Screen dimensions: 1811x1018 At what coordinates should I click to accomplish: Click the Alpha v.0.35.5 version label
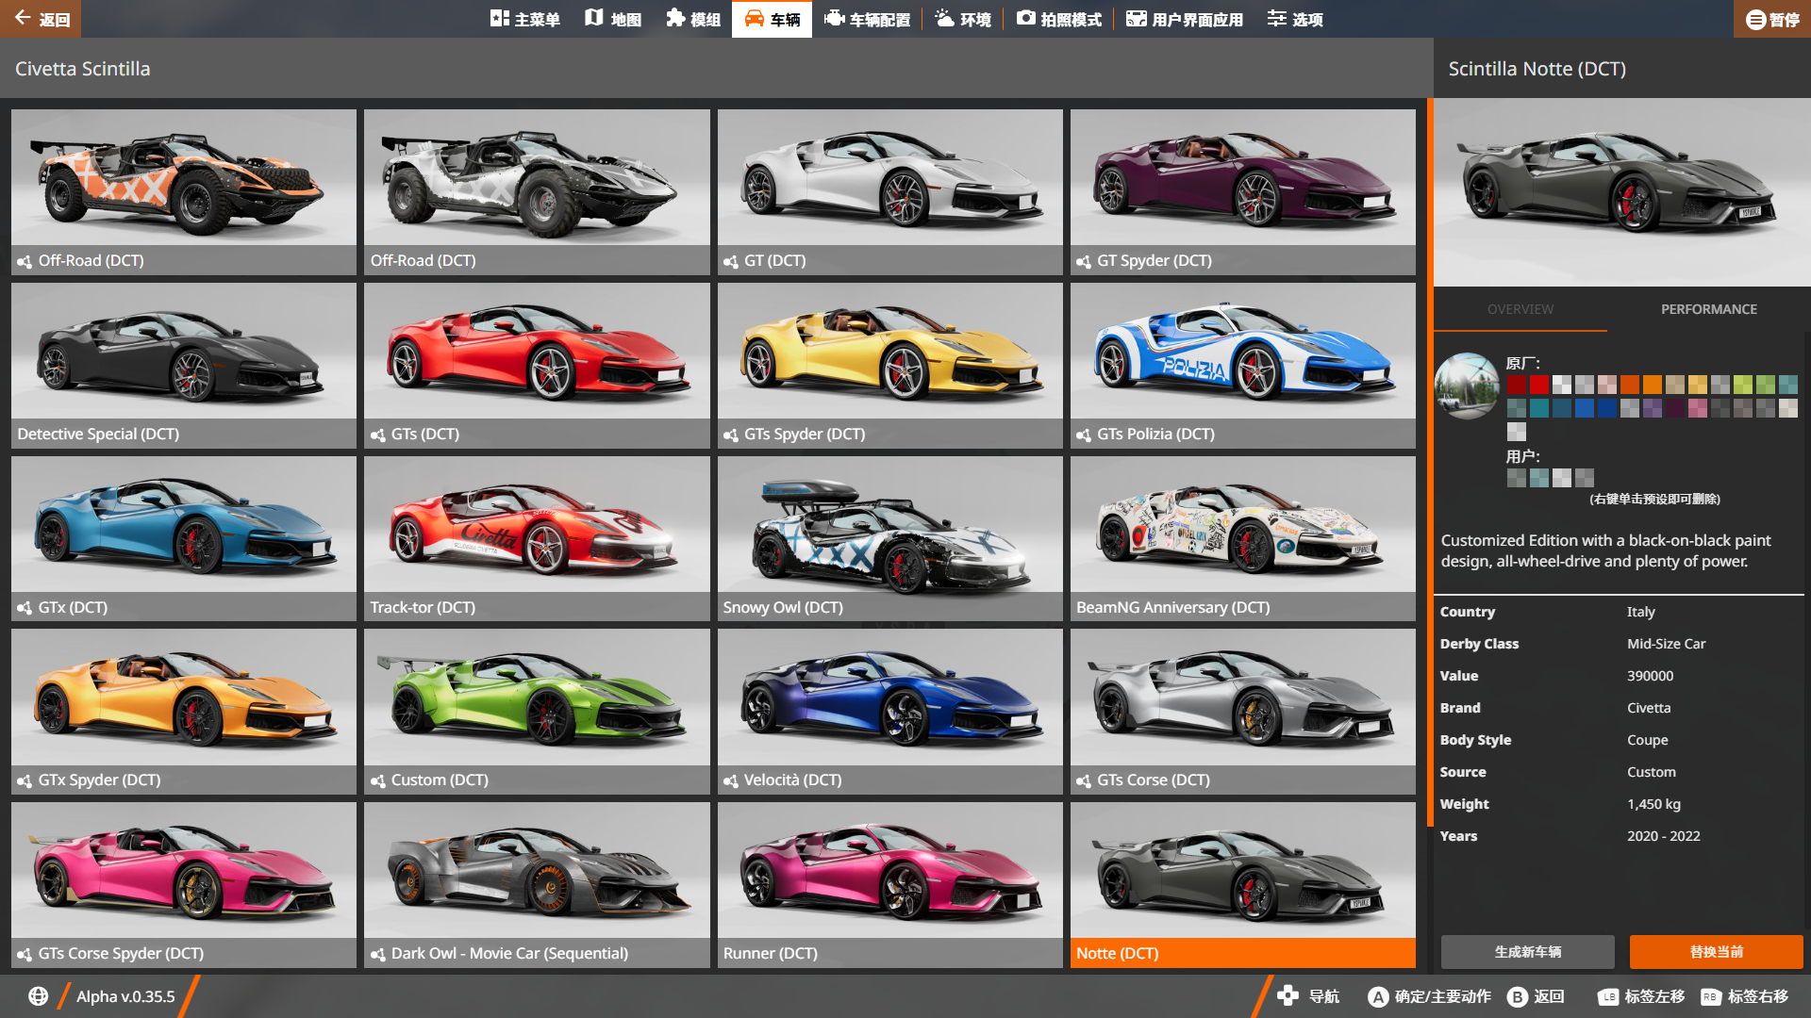point(125,996)
